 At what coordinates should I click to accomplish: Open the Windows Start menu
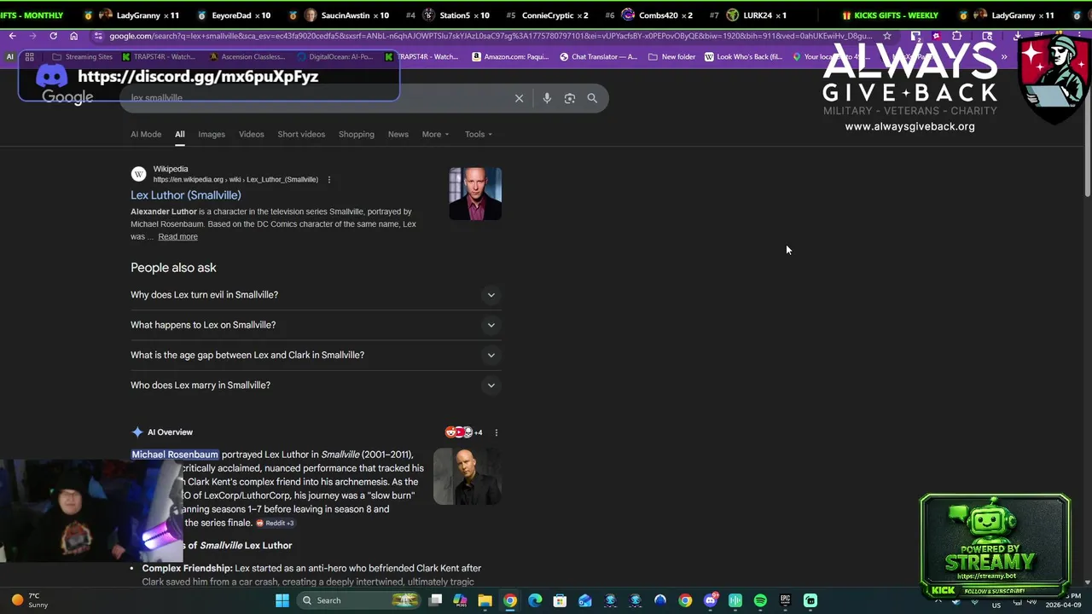coord(282,600)
